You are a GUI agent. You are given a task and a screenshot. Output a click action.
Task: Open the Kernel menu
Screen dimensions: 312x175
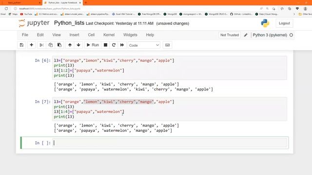[x=109, y=35]
